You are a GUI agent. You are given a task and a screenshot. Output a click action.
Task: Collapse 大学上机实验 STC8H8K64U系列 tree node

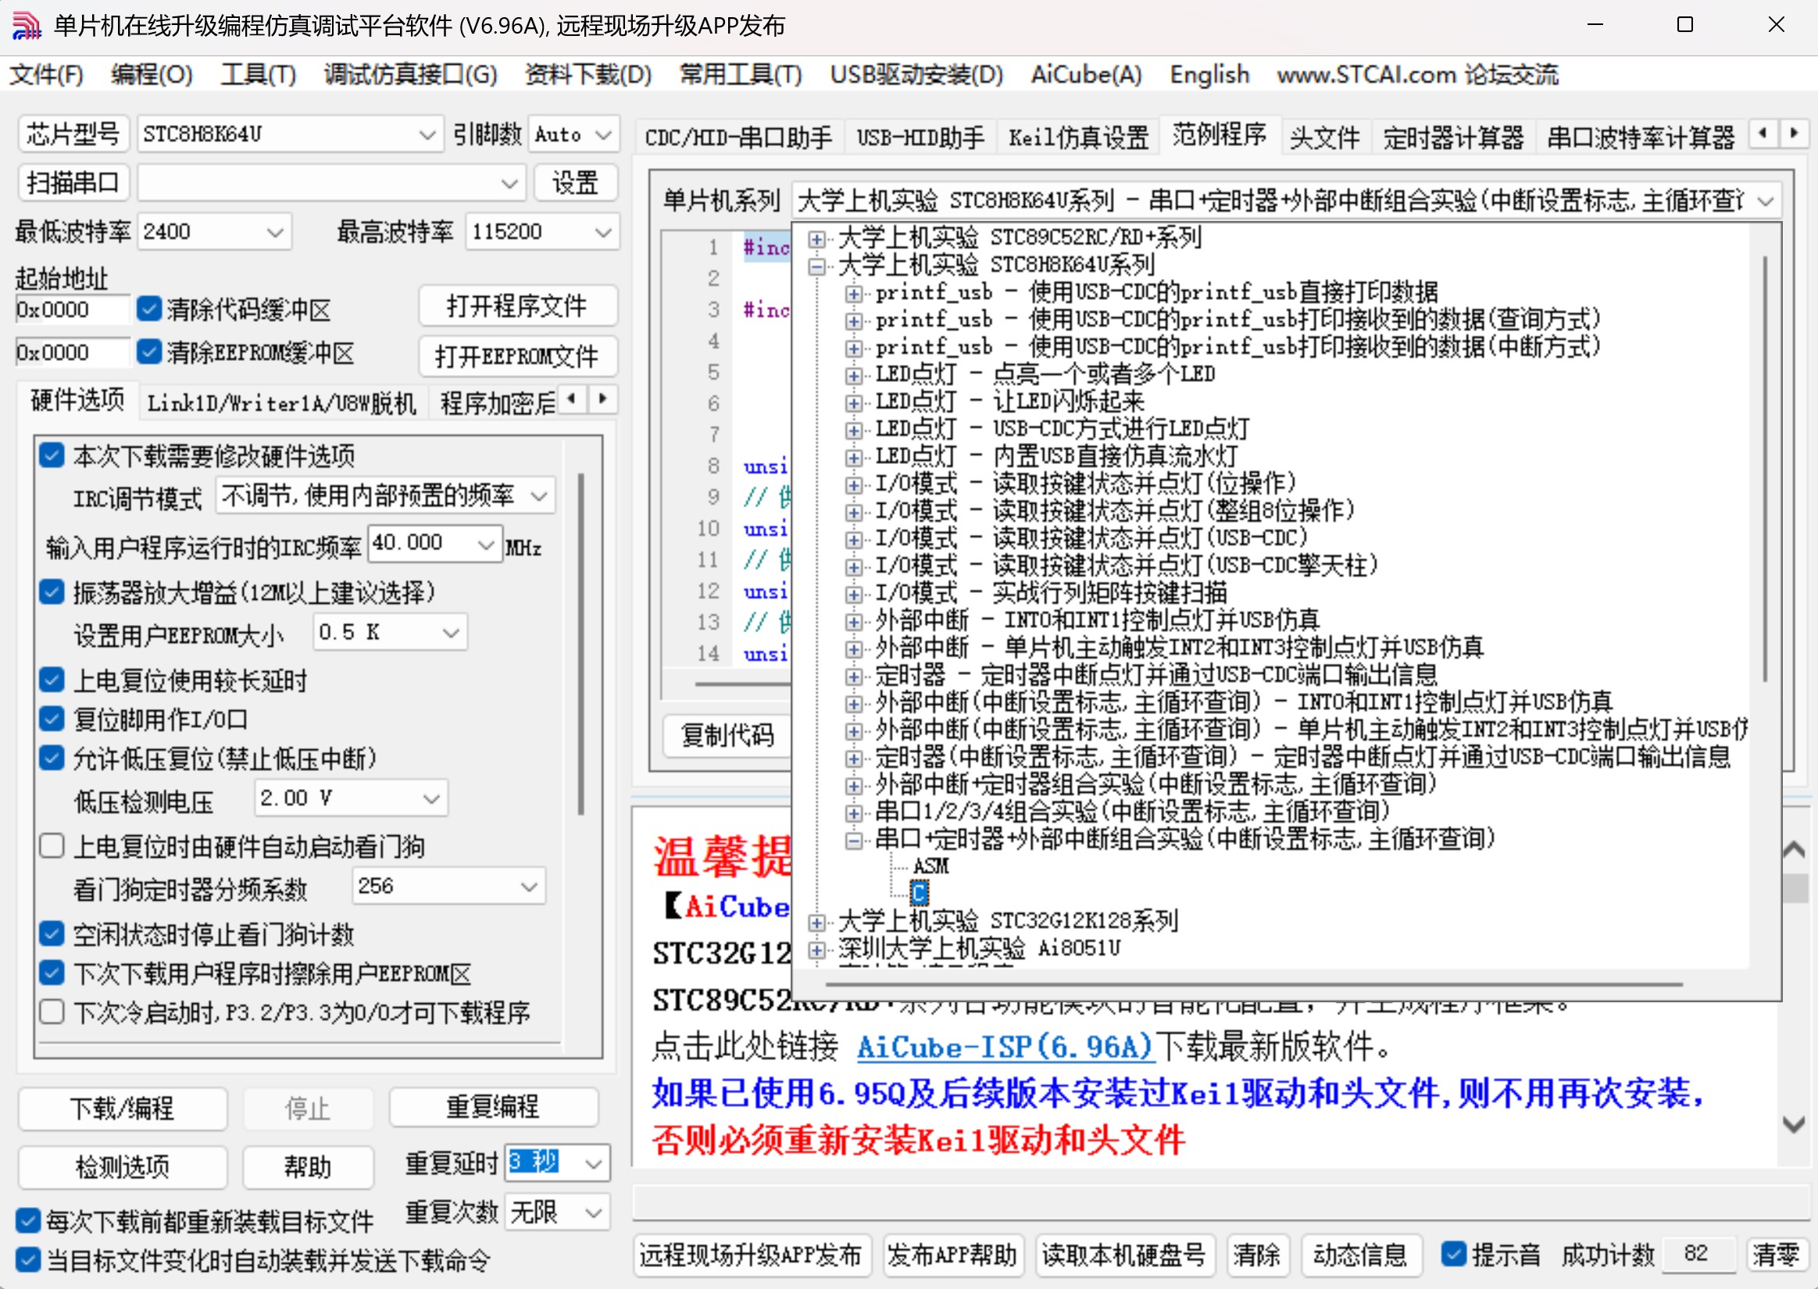coord(816,265)
